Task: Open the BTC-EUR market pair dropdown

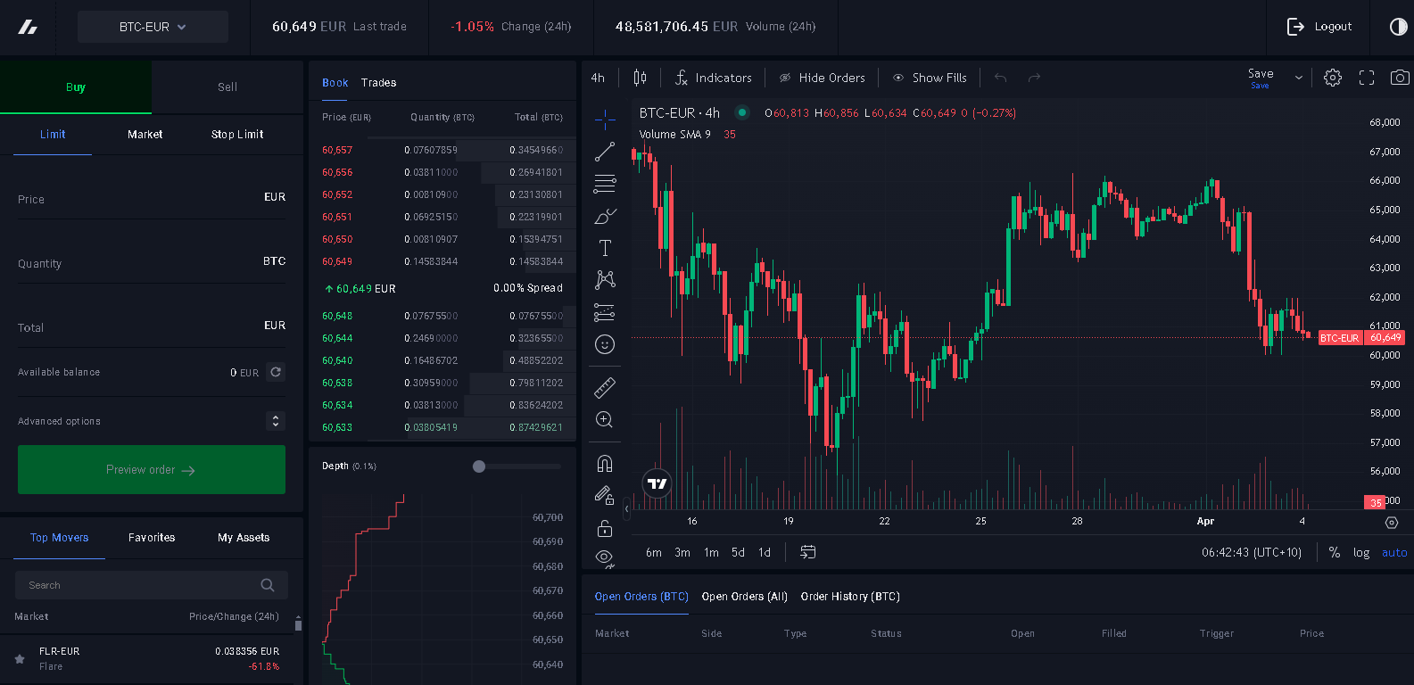Action: click(153, 27)
